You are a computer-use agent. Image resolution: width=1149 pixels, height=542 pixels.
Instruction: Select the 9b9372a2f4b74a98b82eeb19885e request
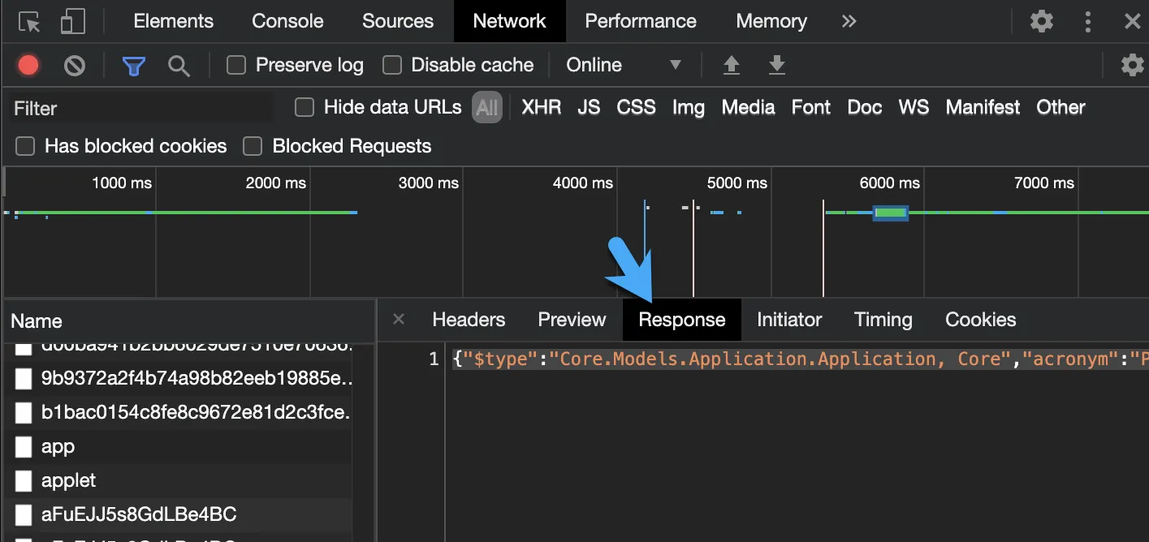point(178,378)
